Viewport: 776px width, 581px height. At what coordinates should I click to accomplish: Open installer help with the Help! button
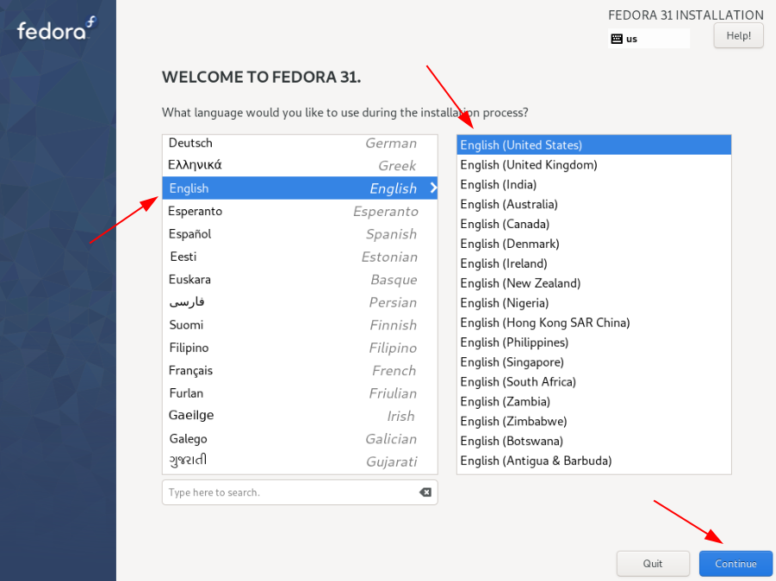tap(737, 35)
